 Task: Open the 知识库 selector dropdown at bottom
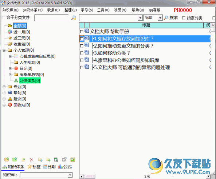(70, 175)
